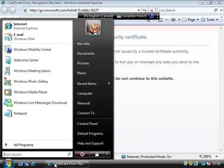Open Network from Start menu
This screenshot has width=224, height=168.
pyautogui.click(x=83, y=103)
